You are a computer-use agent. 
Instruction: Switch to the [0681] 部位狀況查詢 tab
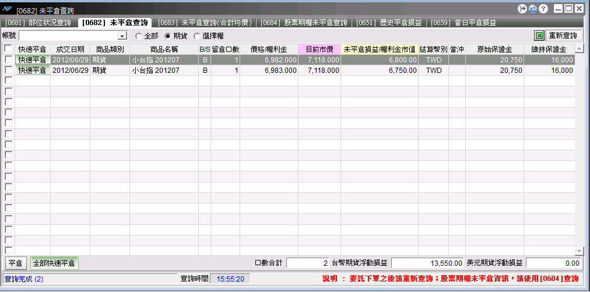pyautogui.click(x=38, y=23)
